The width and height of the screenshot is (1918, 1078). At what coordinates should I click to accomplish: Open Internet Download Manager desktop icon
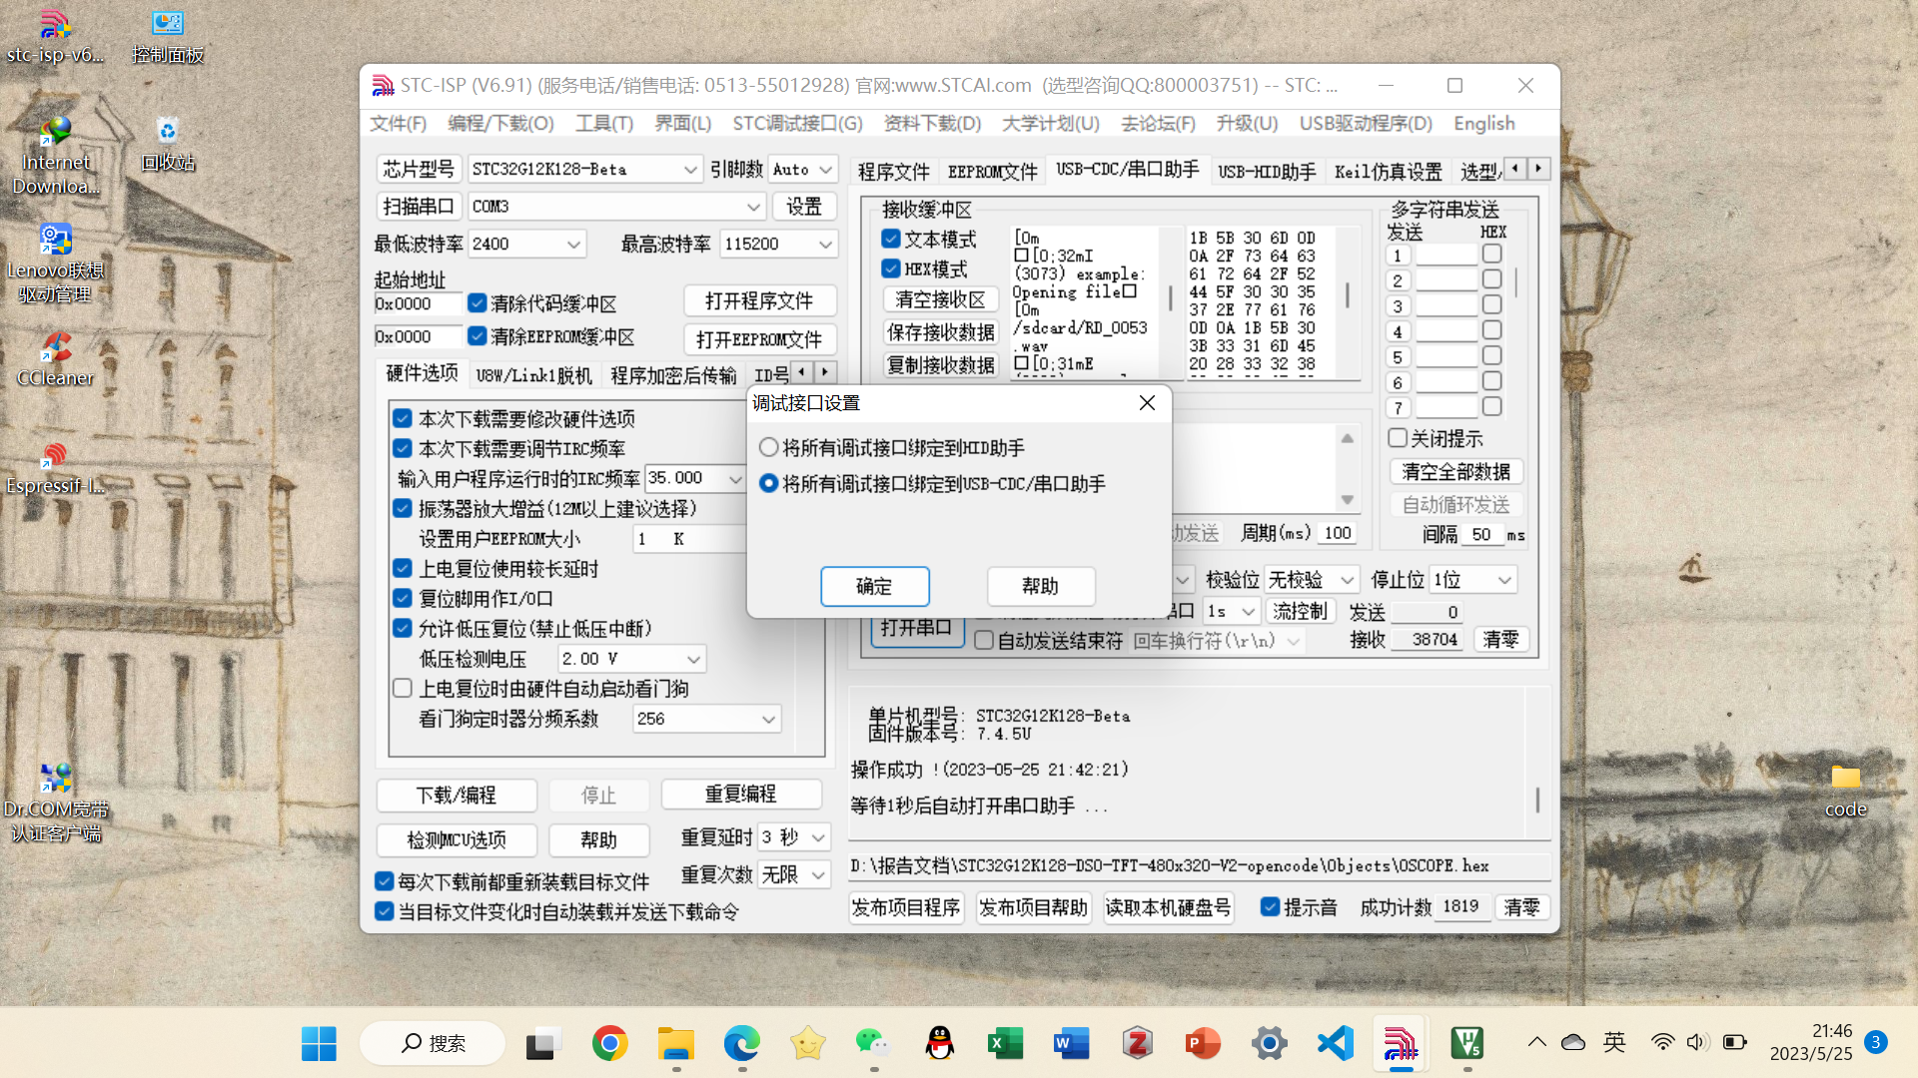(55, 157)
